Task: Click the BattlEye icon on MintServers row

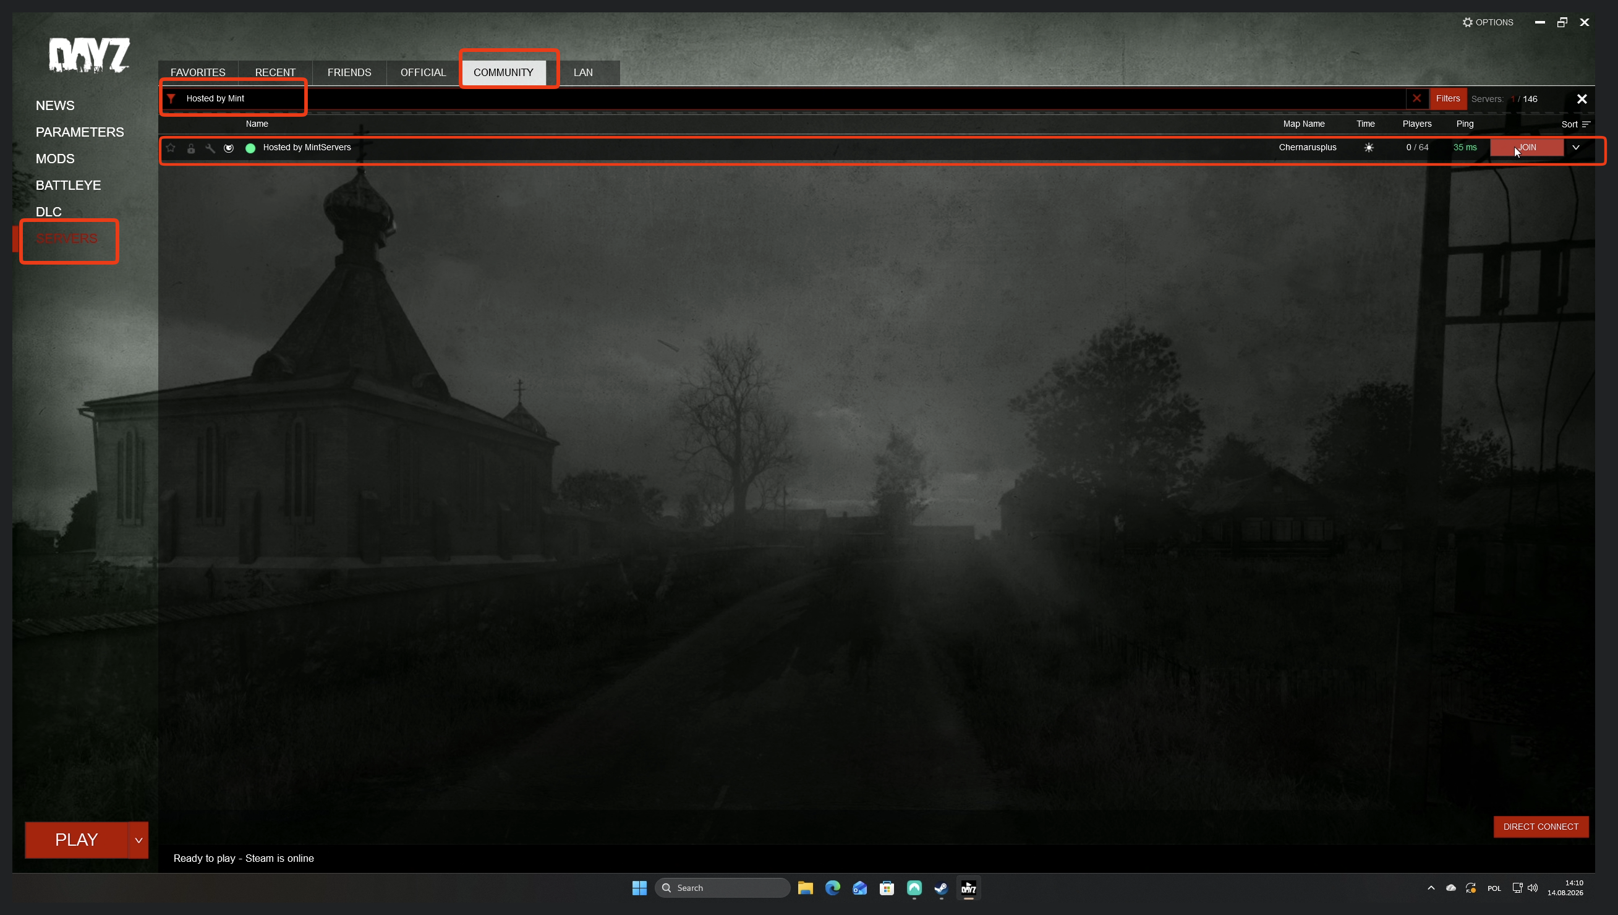Action: pos(229,148)
